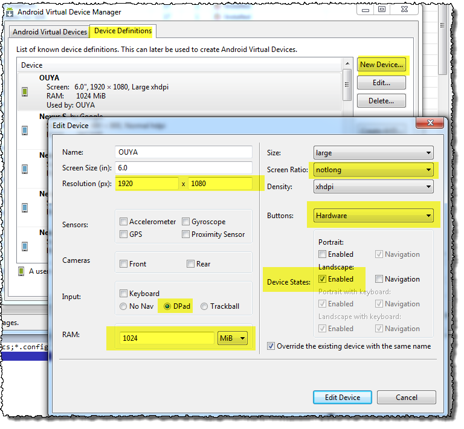Click the OUYA device icon in list

[25, 92]
